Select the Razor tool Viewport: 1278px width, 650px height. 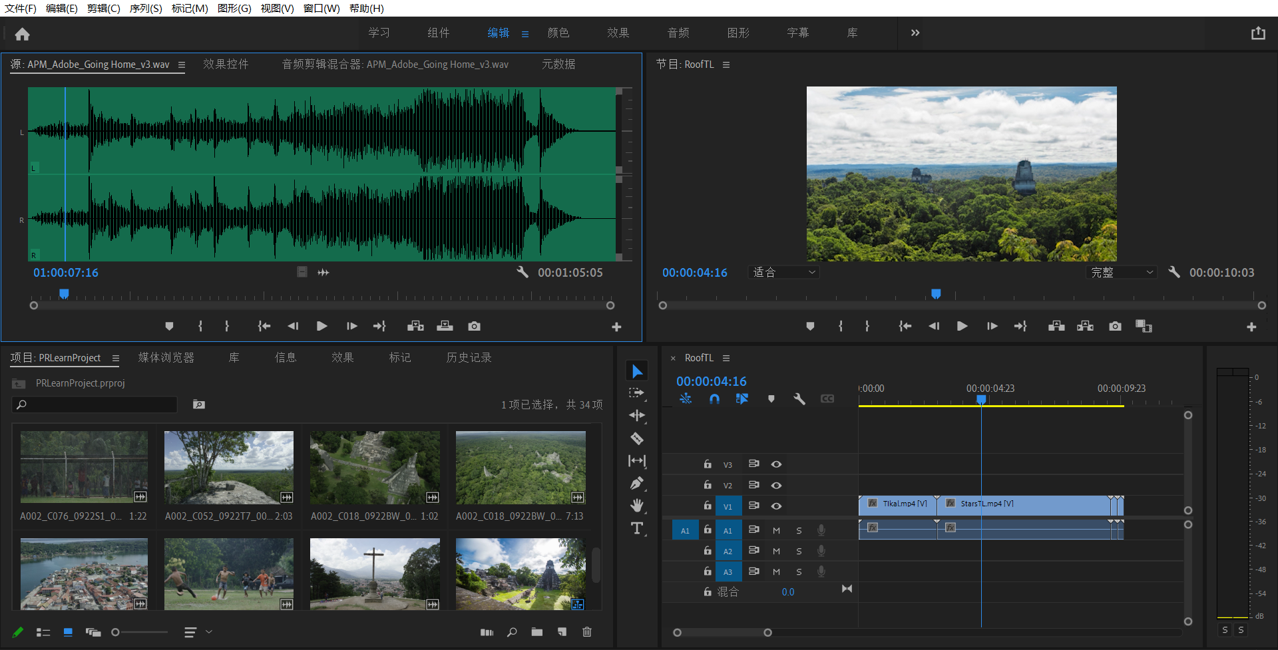pos(637,438)
